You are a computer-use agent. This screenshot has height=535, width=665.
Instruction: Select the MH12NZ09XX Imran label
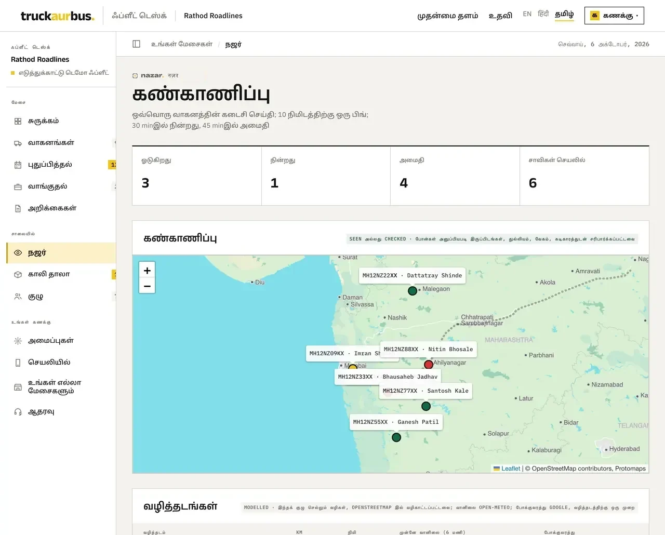pyautogui.click(x=343, y=353)
